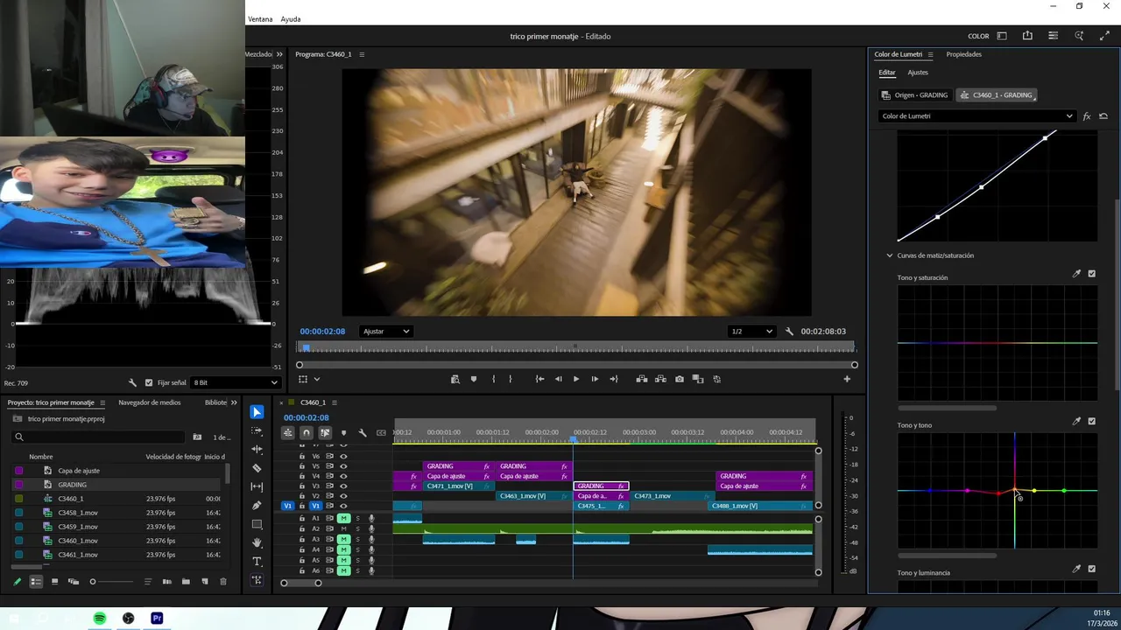Click Play in Program monitor
Viewport: 1121px width, 630px height.
pos(575,379)
